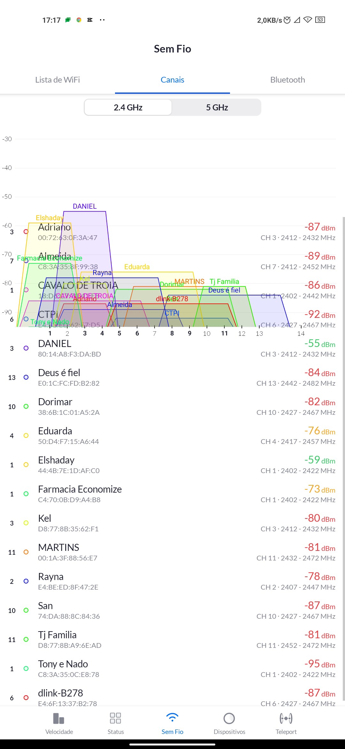
Task: Switch to the 2.4 GHz band
Action: [128, 107]
